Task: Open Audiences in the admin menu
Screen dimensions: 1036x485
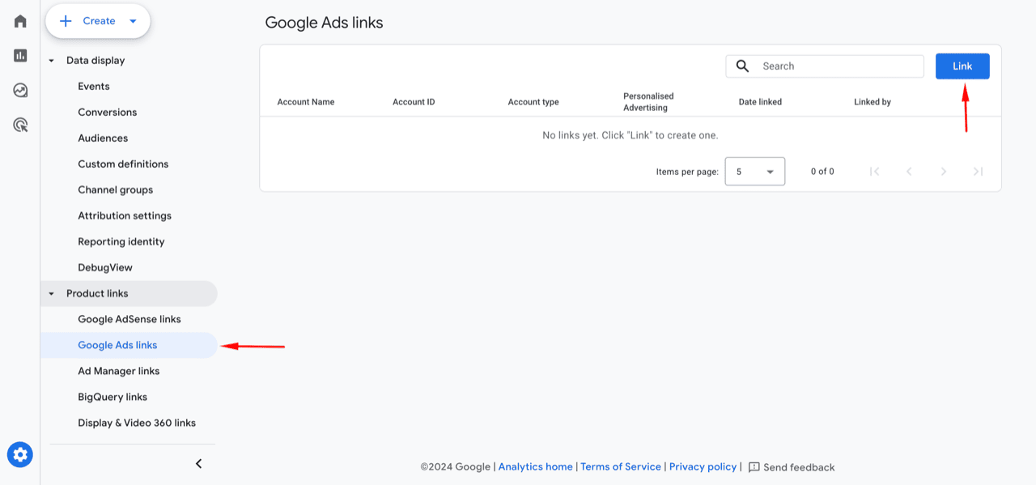Action: (x=103, y=138)
